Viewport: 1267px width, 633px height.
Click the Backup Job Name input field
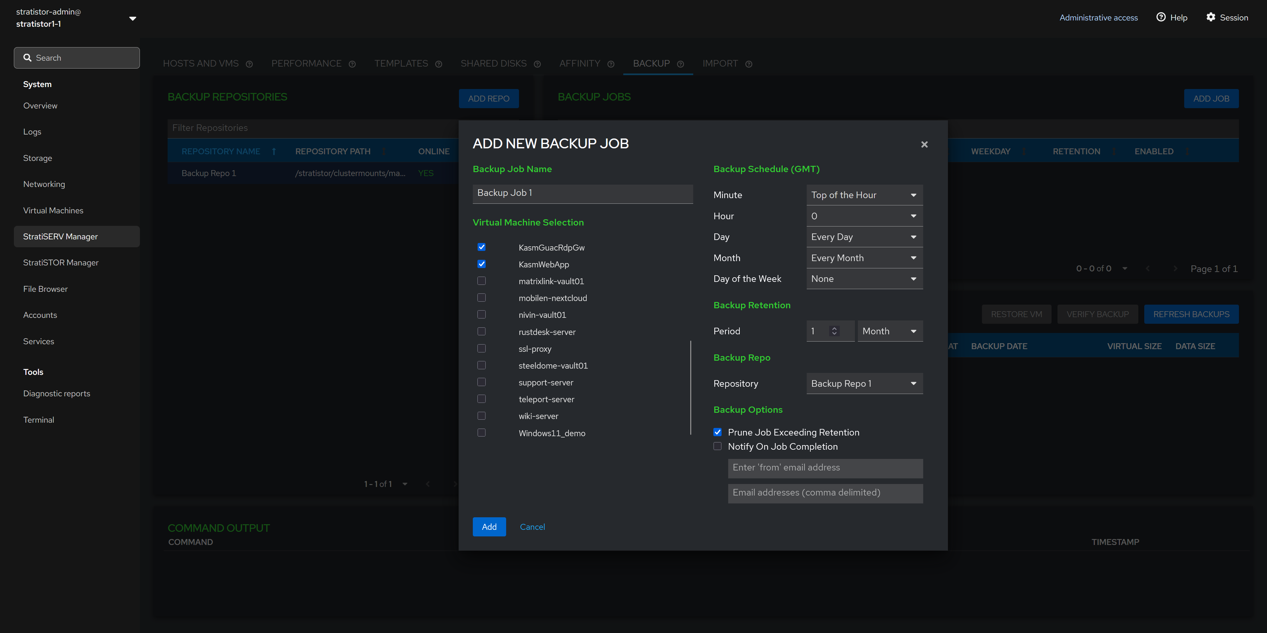pos(582,193)
